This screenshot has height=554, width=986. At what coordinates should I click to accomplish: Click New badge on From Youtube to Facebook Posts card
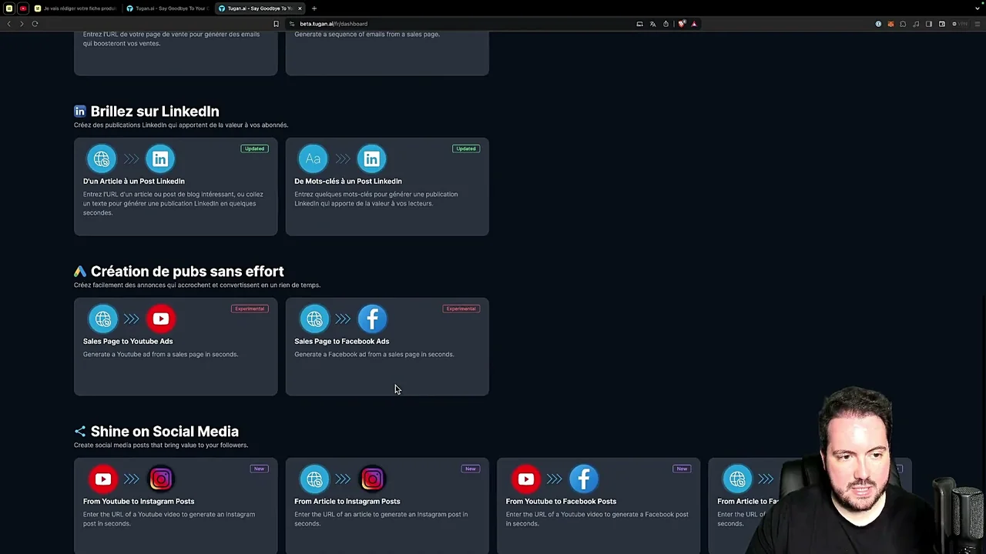tap(682, 469)
